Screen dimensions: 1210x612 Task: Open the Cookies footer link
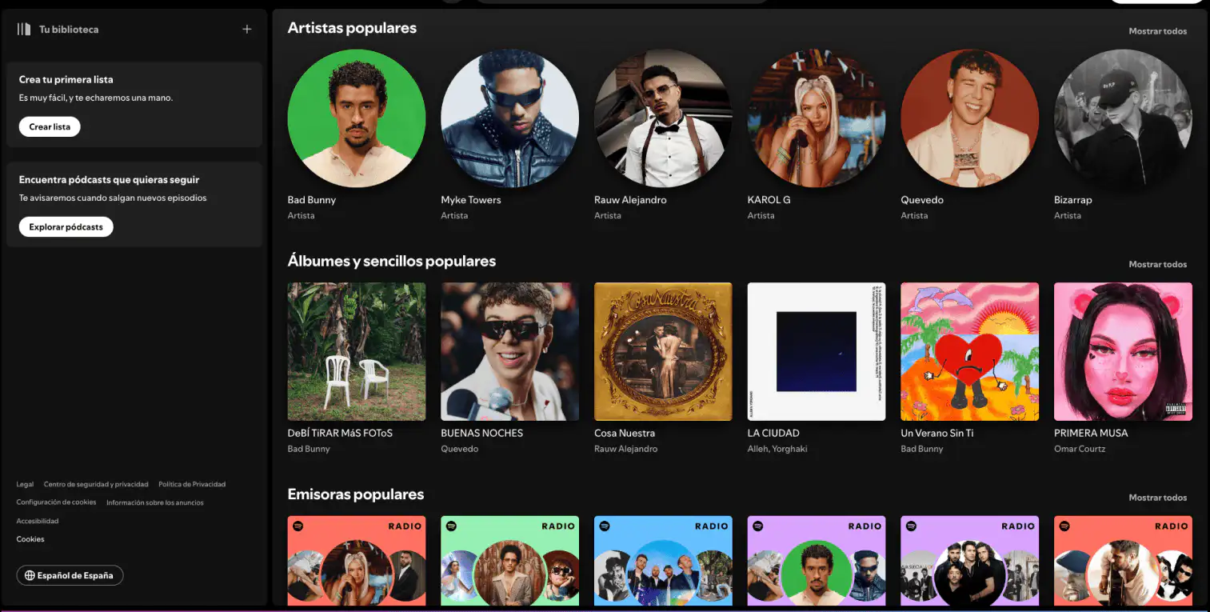(x=30, y=539)
